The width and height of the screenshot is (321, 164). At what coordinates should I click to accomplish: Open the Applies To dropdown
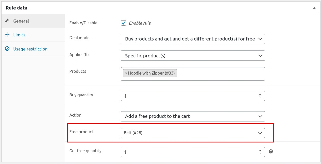pos(193,56)
